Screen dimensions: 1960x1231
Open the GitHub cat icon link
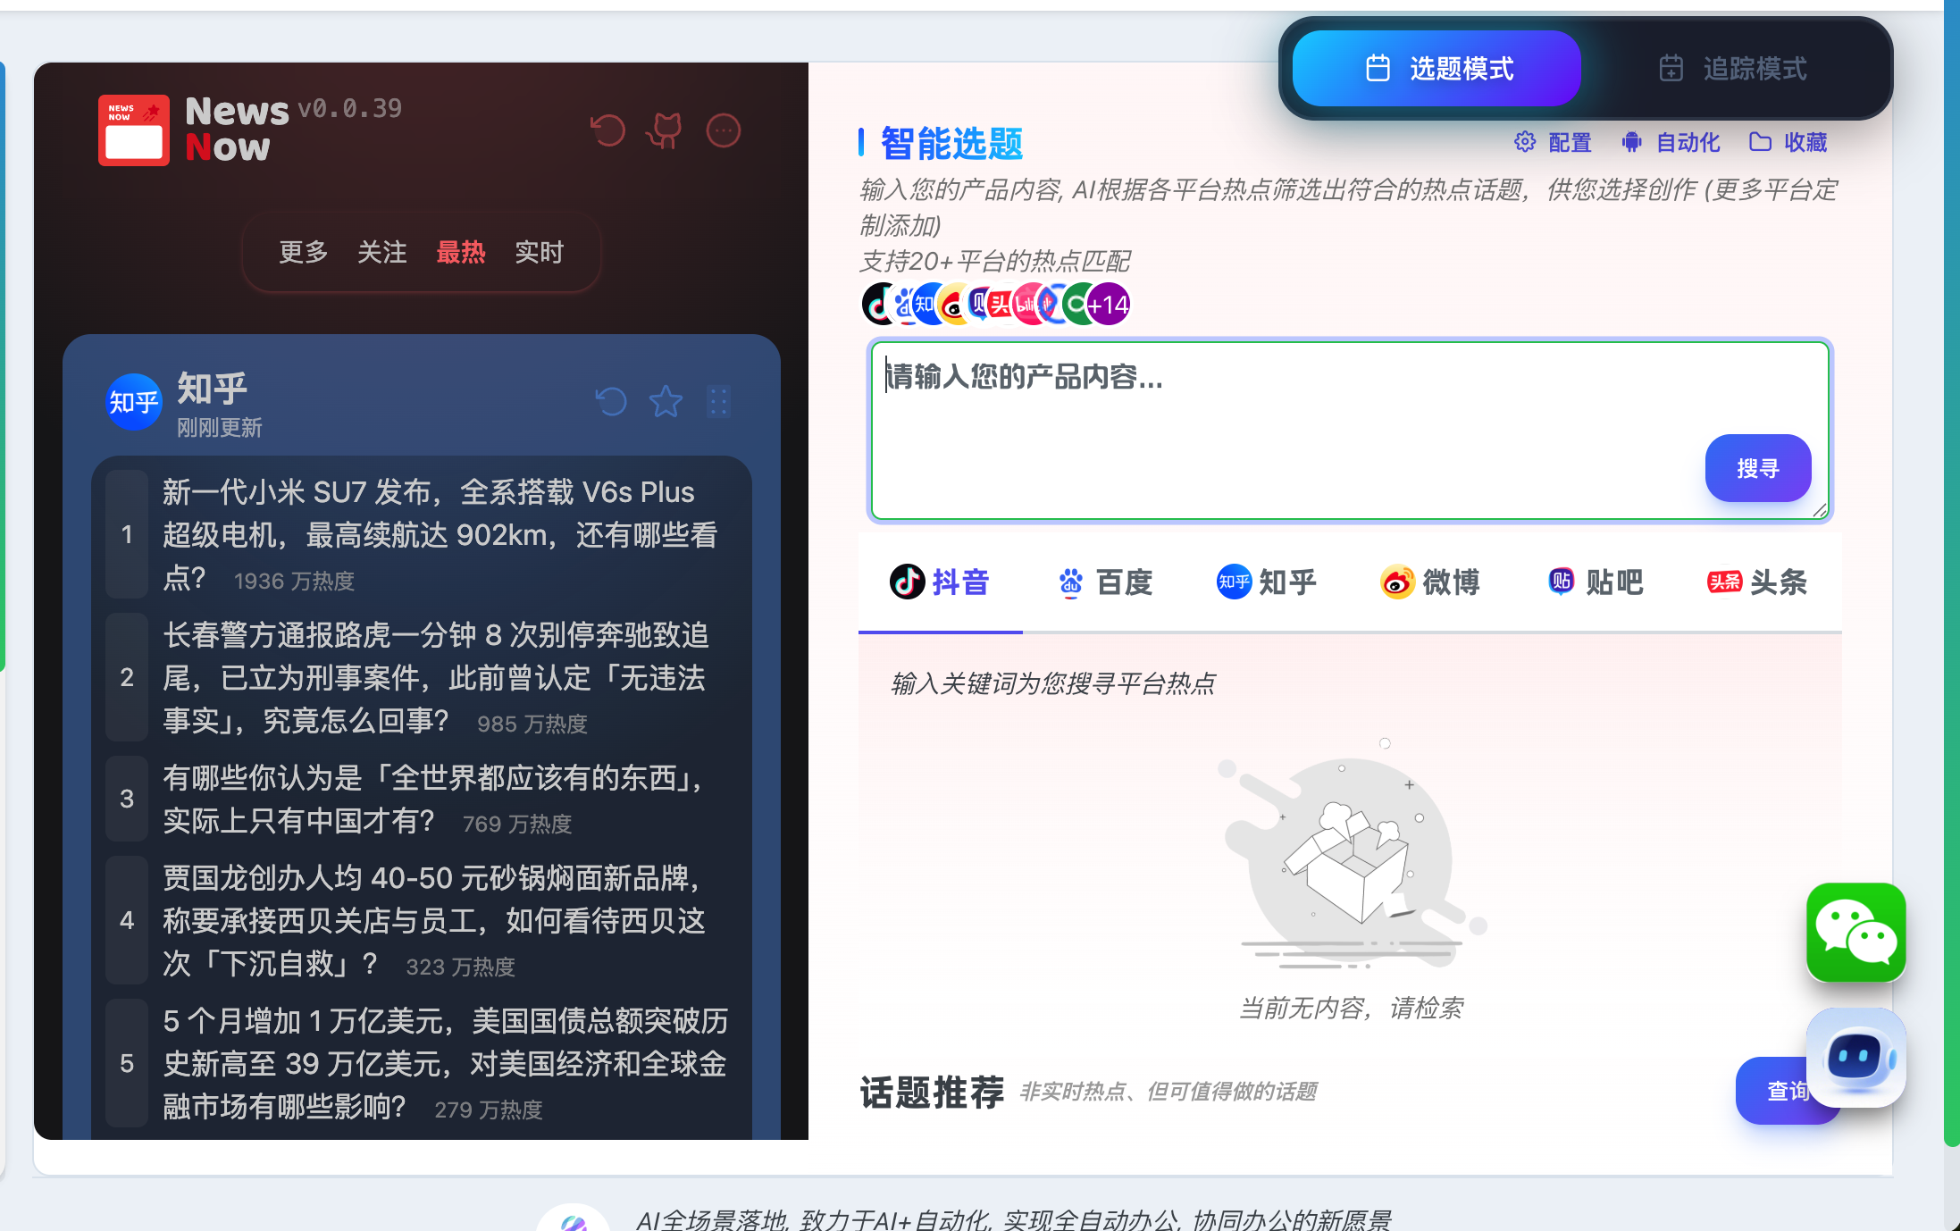[666, 131]
